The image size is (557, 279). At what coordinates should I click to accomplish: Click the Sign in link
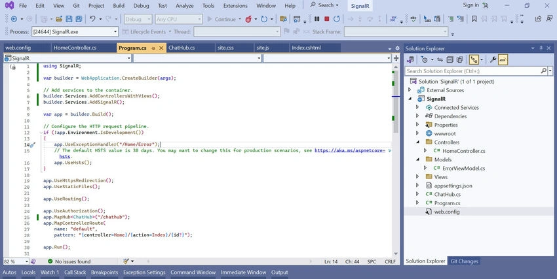pos(471,5)
